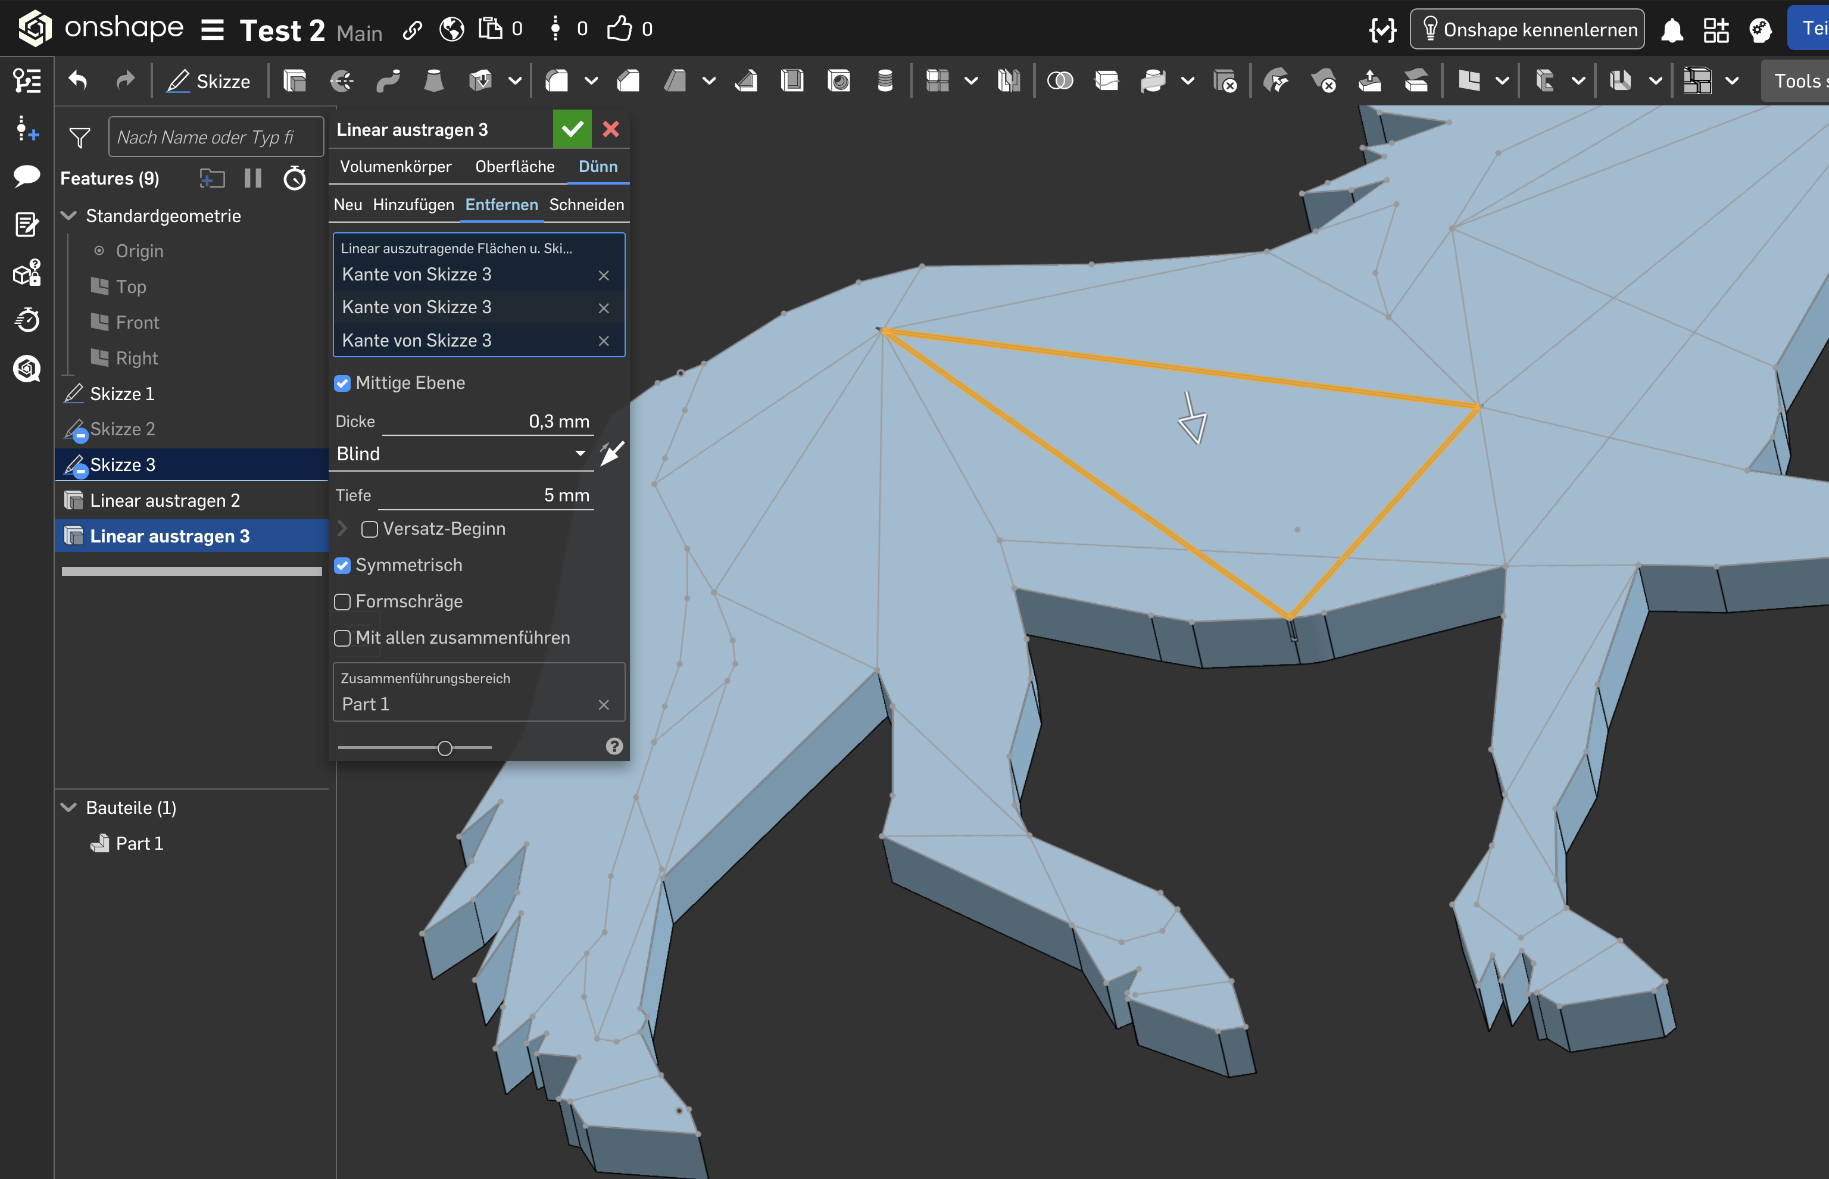Screen dimensions: 1829x1179
Task: Click the flip direction arrow icon
Action: [611, 453]
